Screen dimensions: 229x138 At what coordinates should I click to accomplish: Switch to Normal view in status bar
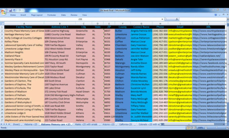point(188,128)
